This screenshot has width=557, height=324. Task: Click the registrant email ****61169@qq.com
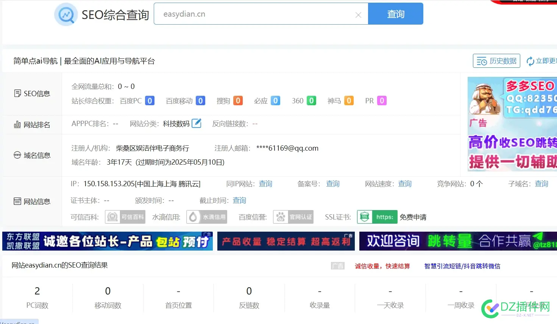tap(287, 148)
